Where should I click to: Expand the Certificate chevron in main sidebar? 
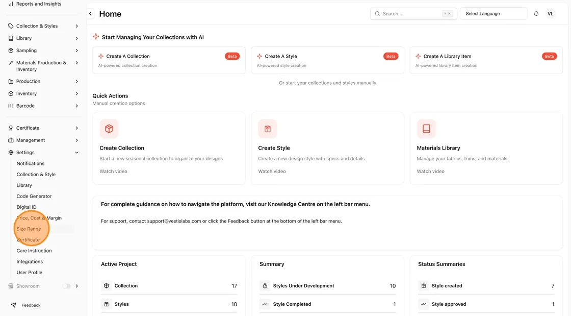tap(76, 128)
